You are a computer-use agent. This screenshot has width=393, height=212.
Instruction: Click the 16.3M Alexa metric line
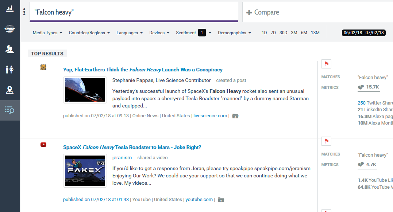[x=375, y=117]
